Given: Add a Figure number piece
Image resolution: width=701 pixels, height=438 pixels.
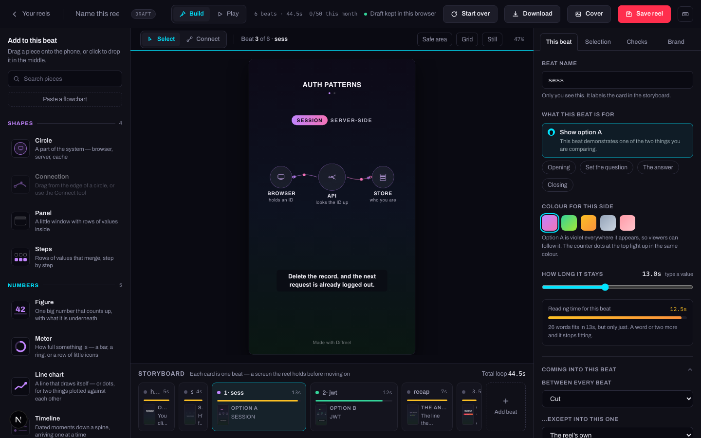Looking at the screenshot, I should [65, 310].
